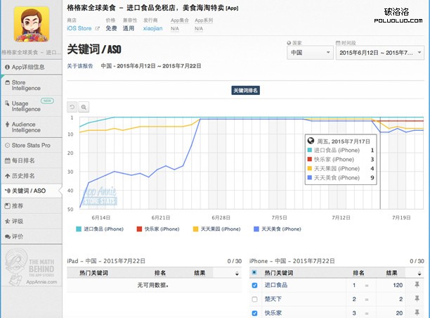
Task: Open the xiaojian publisher link
Action: pos(152,28)
